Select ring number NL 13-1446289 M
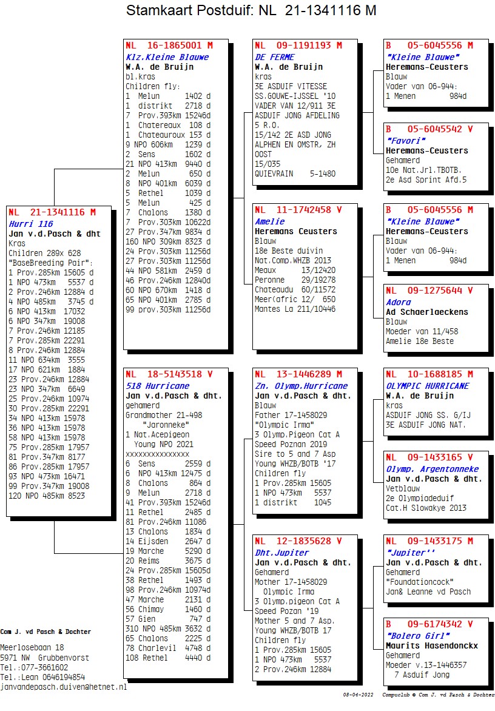495x711 pixels. coord(298,374)
